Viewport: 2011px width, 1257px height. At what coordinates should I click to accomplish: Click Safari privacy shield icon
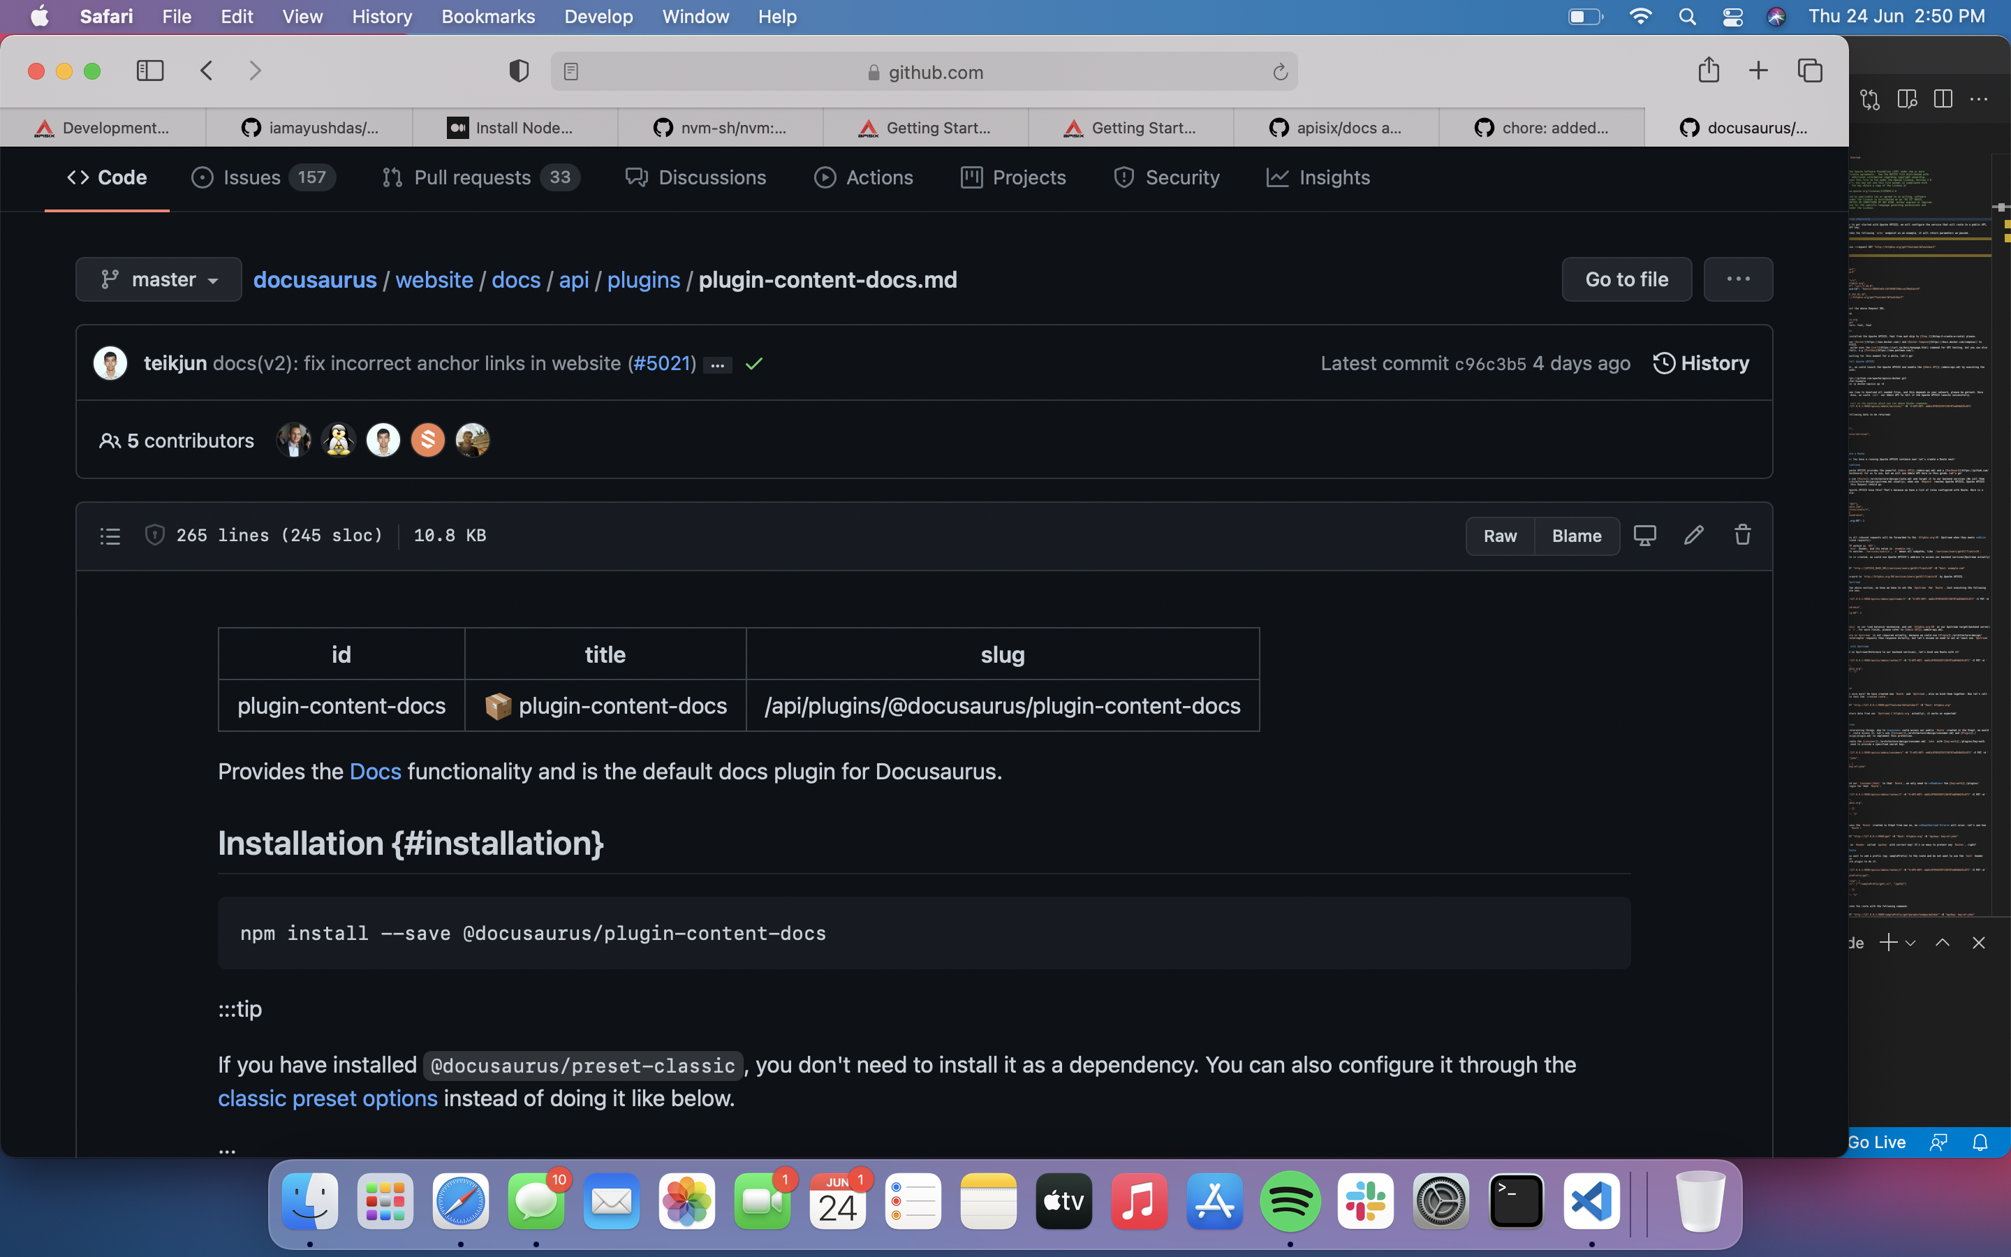click(x=519, y=71)
